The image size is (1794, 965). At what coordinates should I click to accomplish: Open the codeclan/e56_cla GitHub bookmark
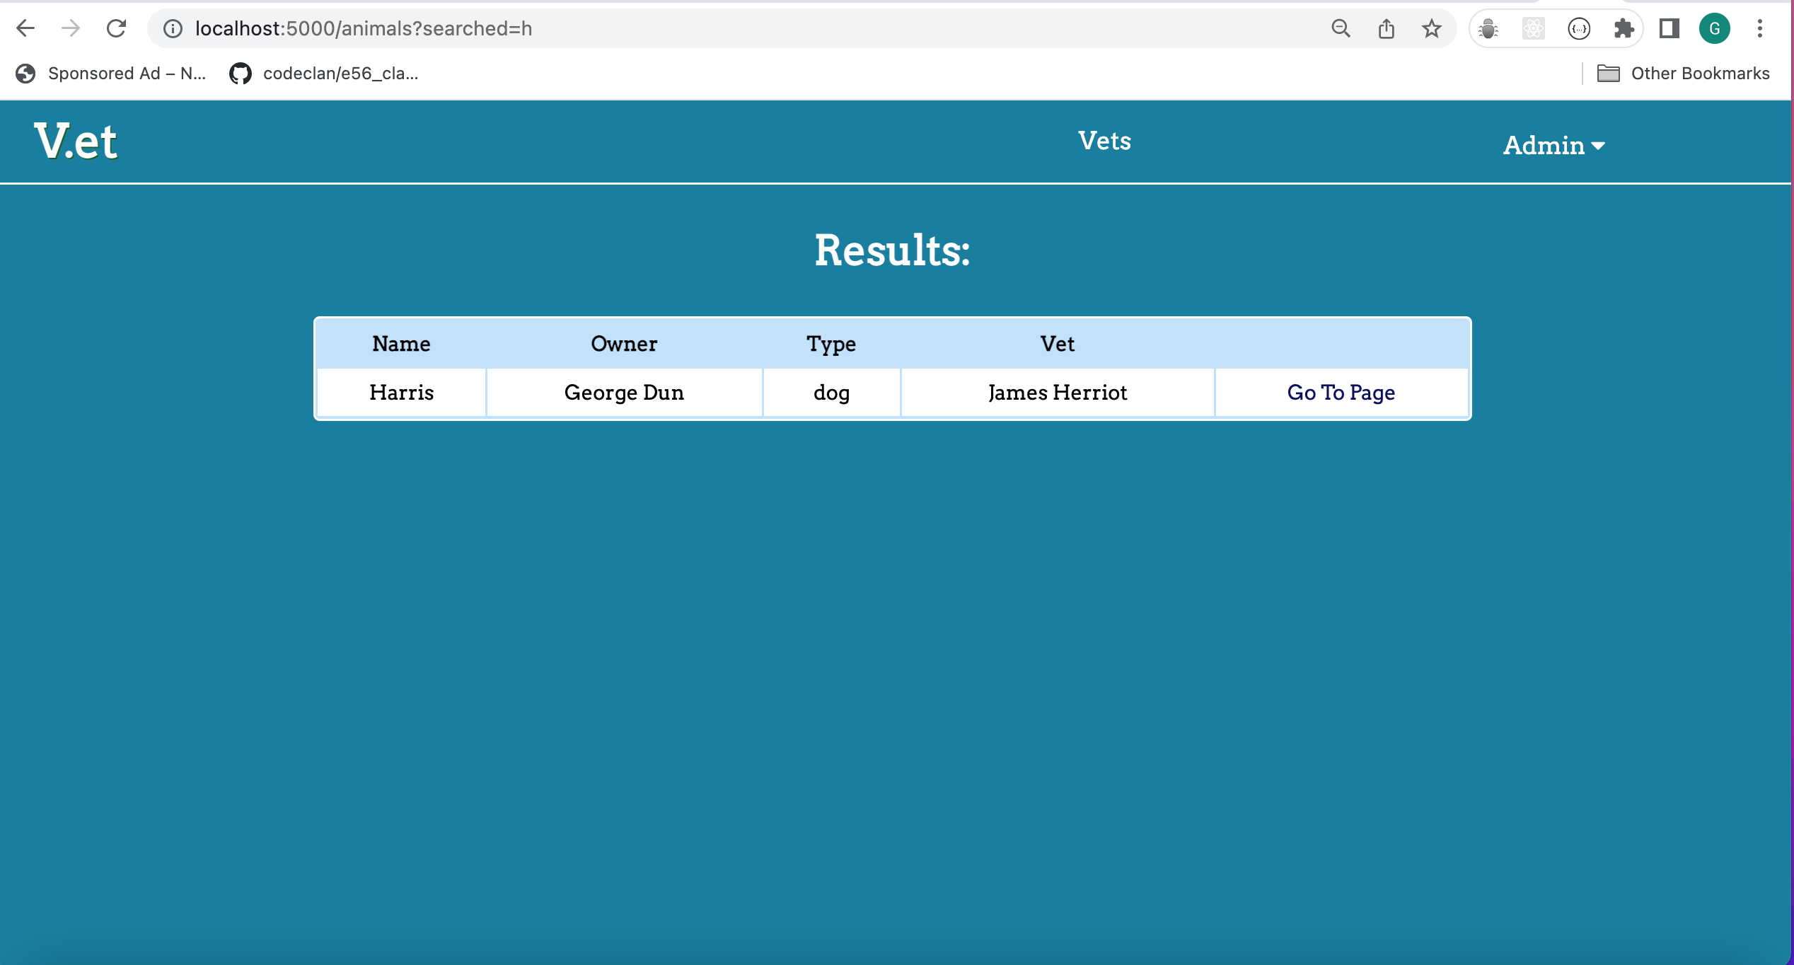click(324, 74)
